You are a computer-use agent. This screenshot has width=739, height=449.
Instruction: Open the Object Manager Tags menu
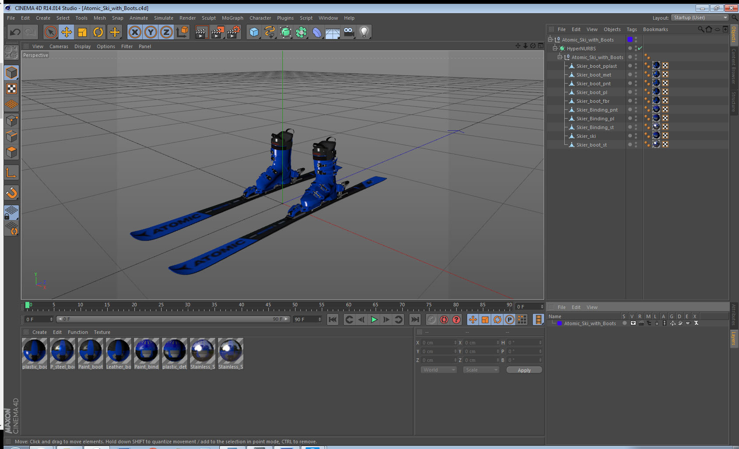click(x=632, y=29)
